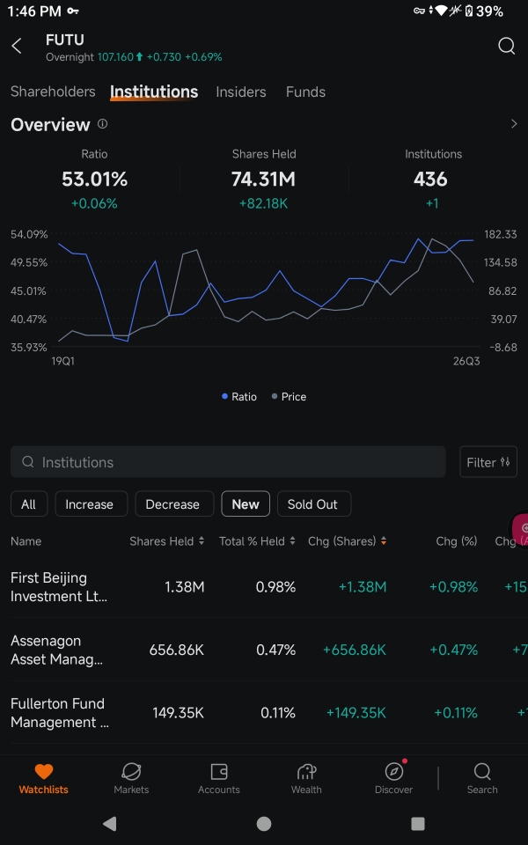The image size is (528, 845).
Task: Open Fullerton Fund Management row
Action: pos(264,713)
